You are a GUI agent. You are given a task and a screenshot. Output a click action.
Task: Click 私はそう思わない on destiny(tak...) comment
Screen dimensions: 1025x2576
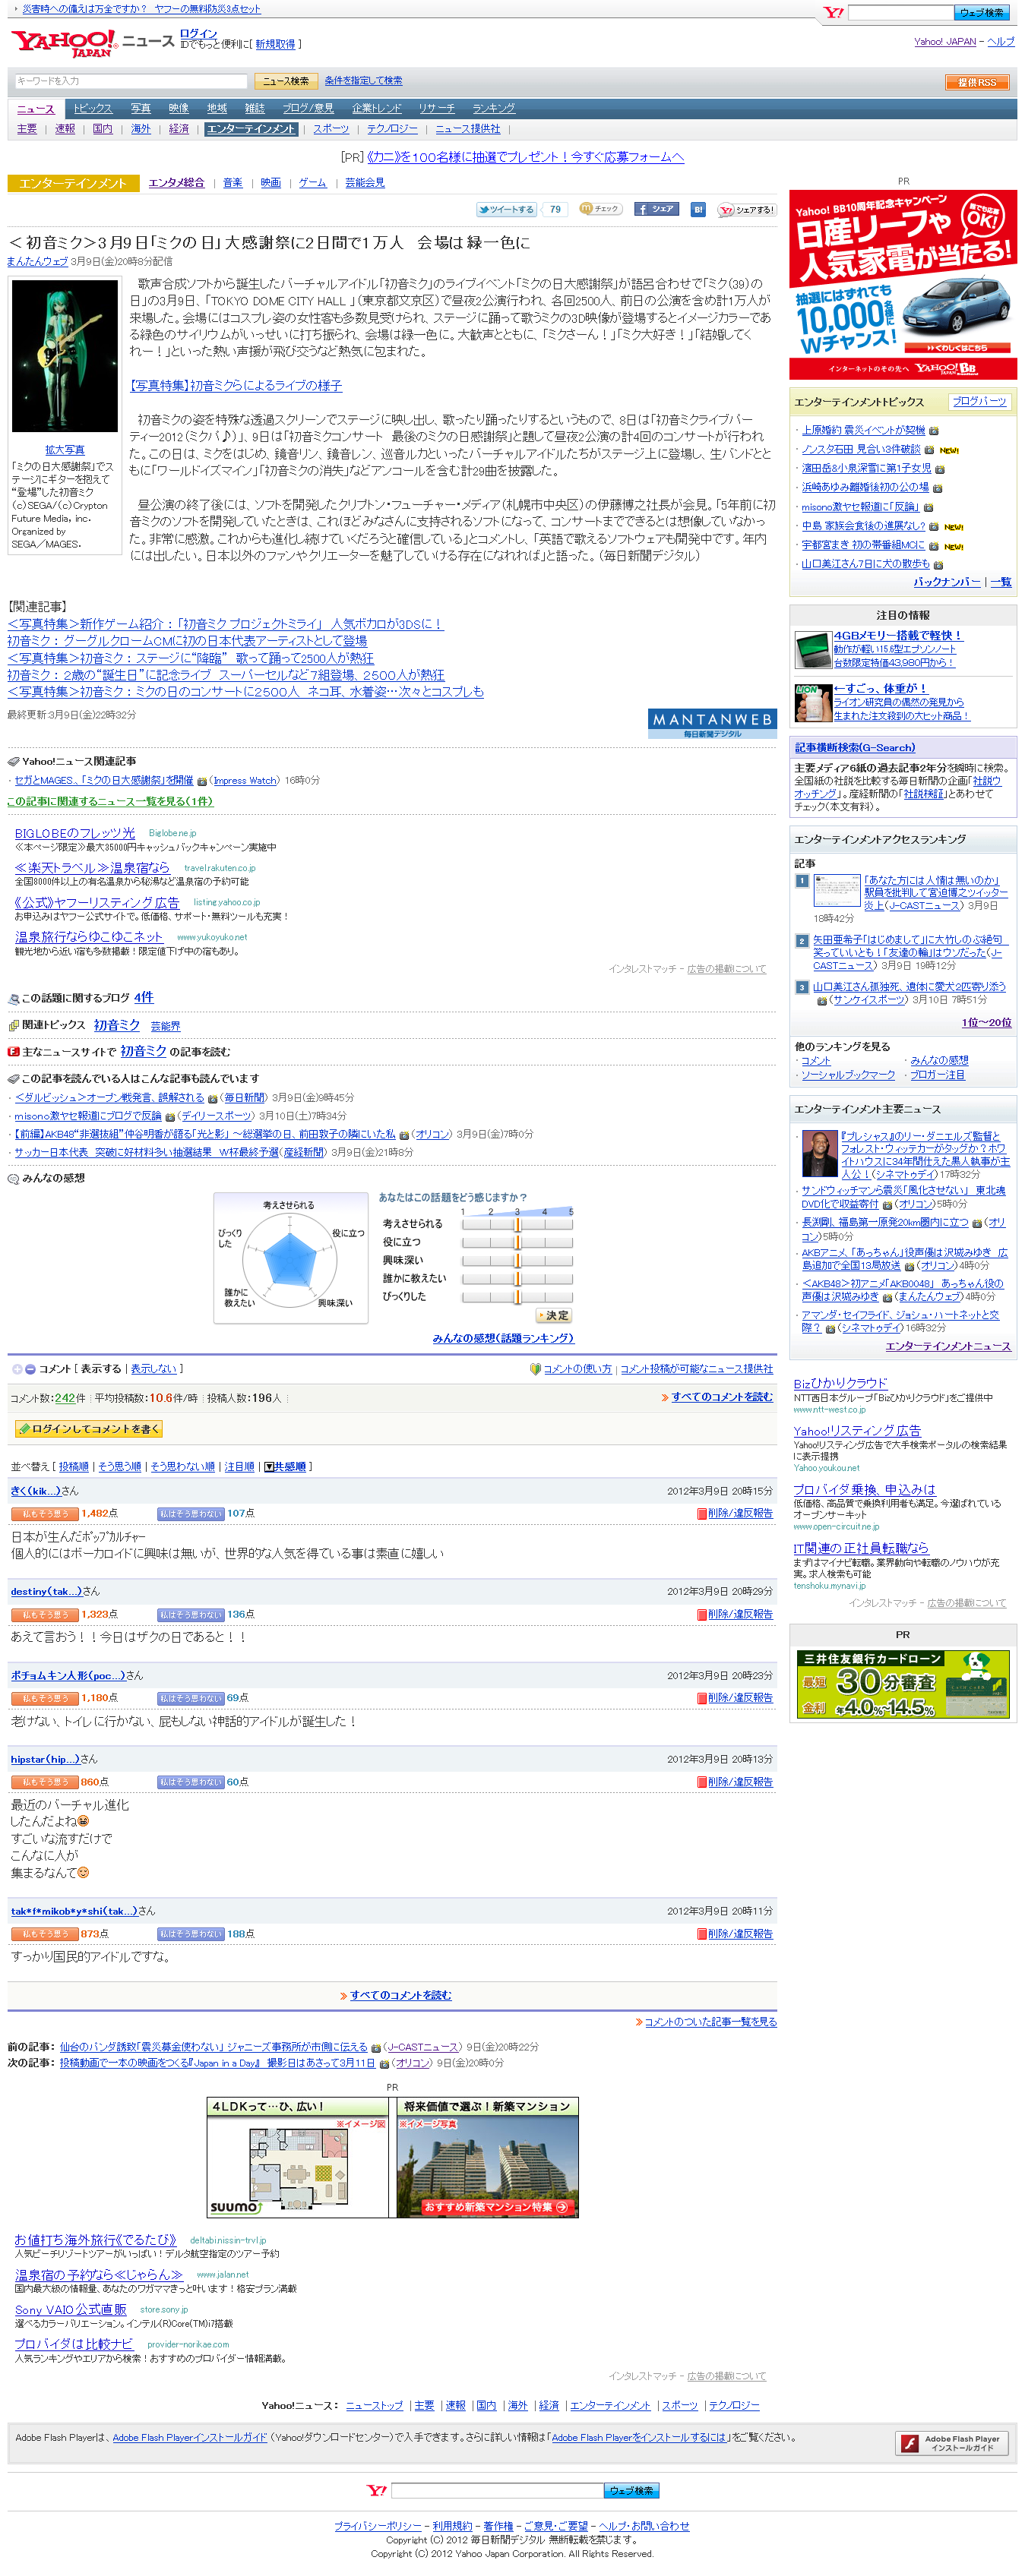click(x=190, y=1614)
